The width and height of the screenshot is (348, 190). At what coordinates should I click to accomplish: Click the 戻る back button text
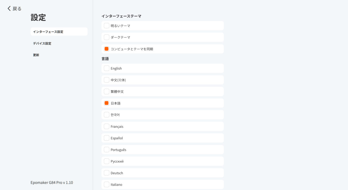coord(17,9)
